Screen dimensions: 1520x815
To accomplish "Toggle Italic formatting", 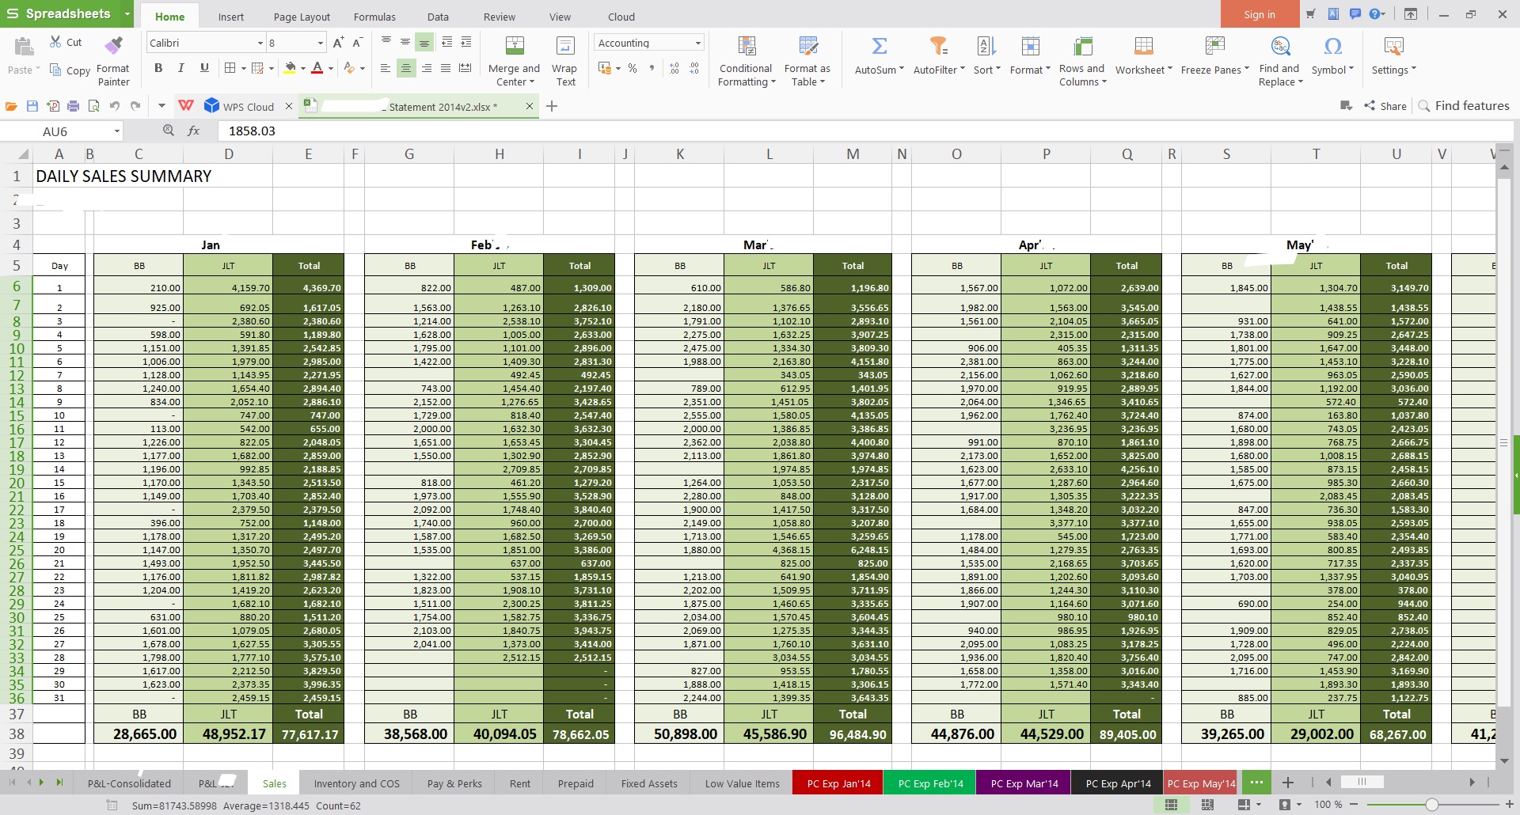I will point(181,68).
